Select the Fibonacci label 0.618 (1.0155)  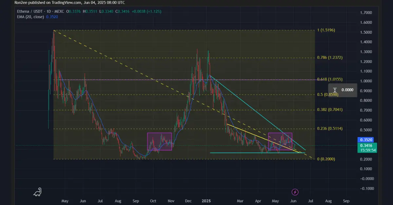pos(330,79)
